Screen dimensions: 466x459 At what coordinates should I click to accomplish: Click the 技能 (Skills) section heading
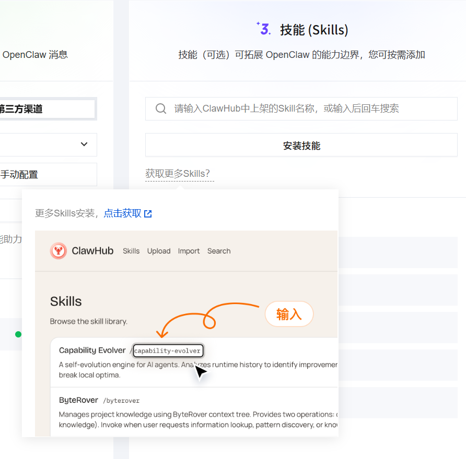click(x=314, y=30)
